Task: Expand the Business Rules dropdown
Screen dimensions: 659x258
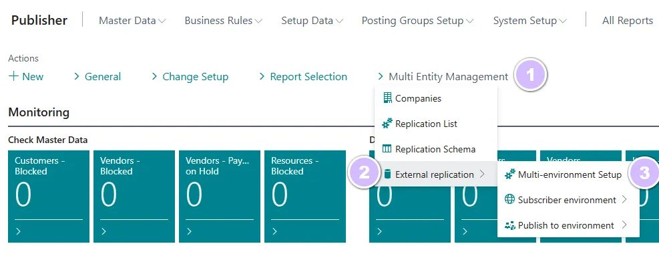Action: coord(223,20)
